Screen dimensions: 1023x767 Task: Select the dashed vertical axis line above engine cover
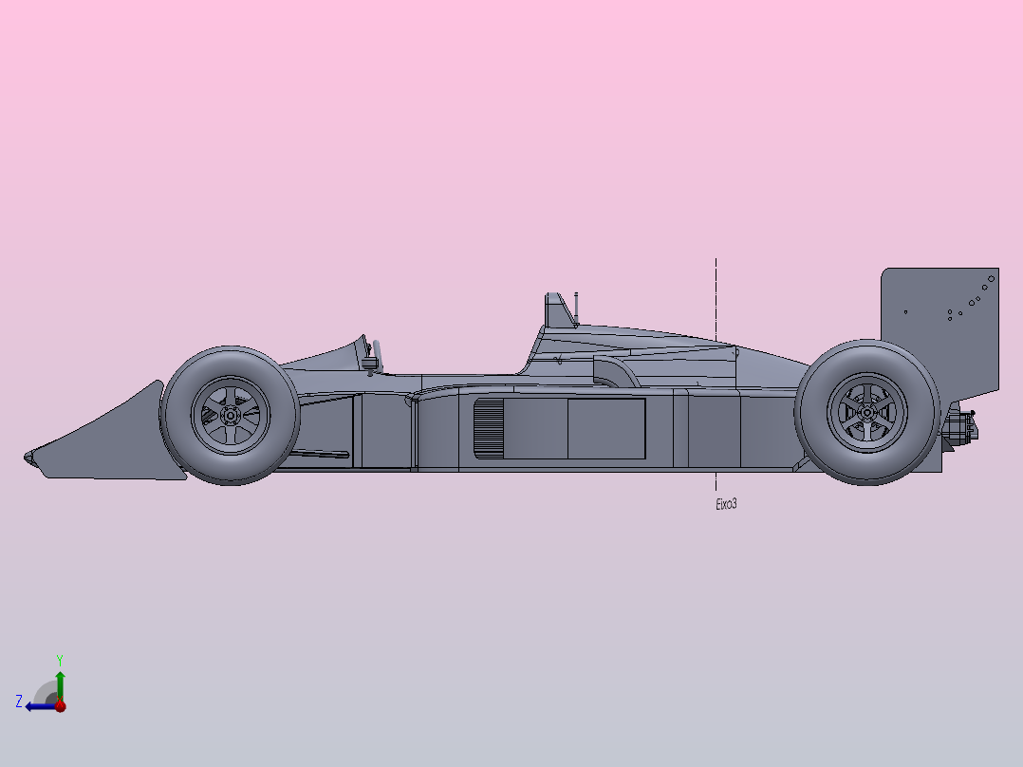coord(716,299)
